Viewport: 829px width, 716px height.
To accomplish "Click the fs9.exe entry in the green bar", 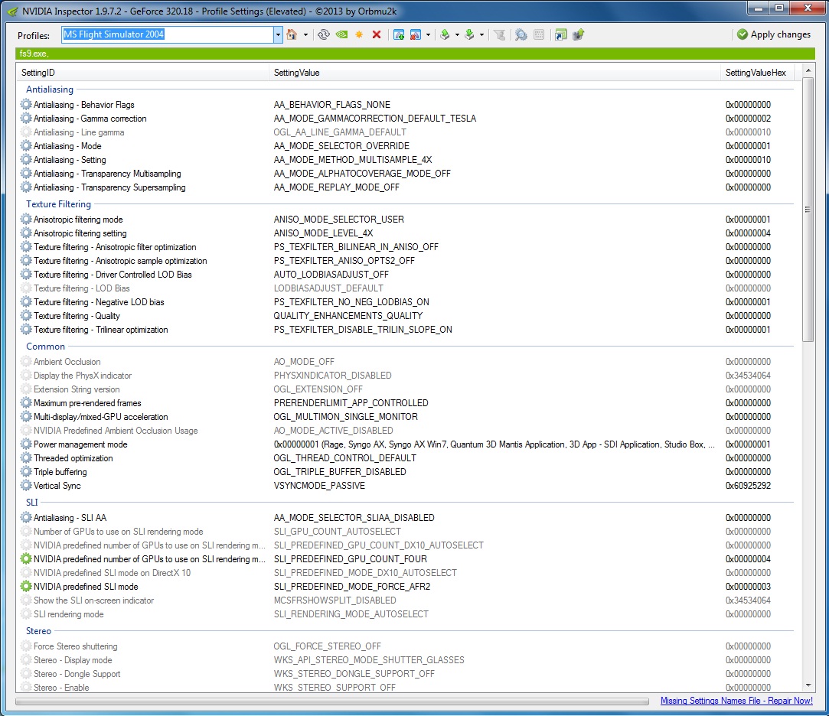I will click(34, 54).
